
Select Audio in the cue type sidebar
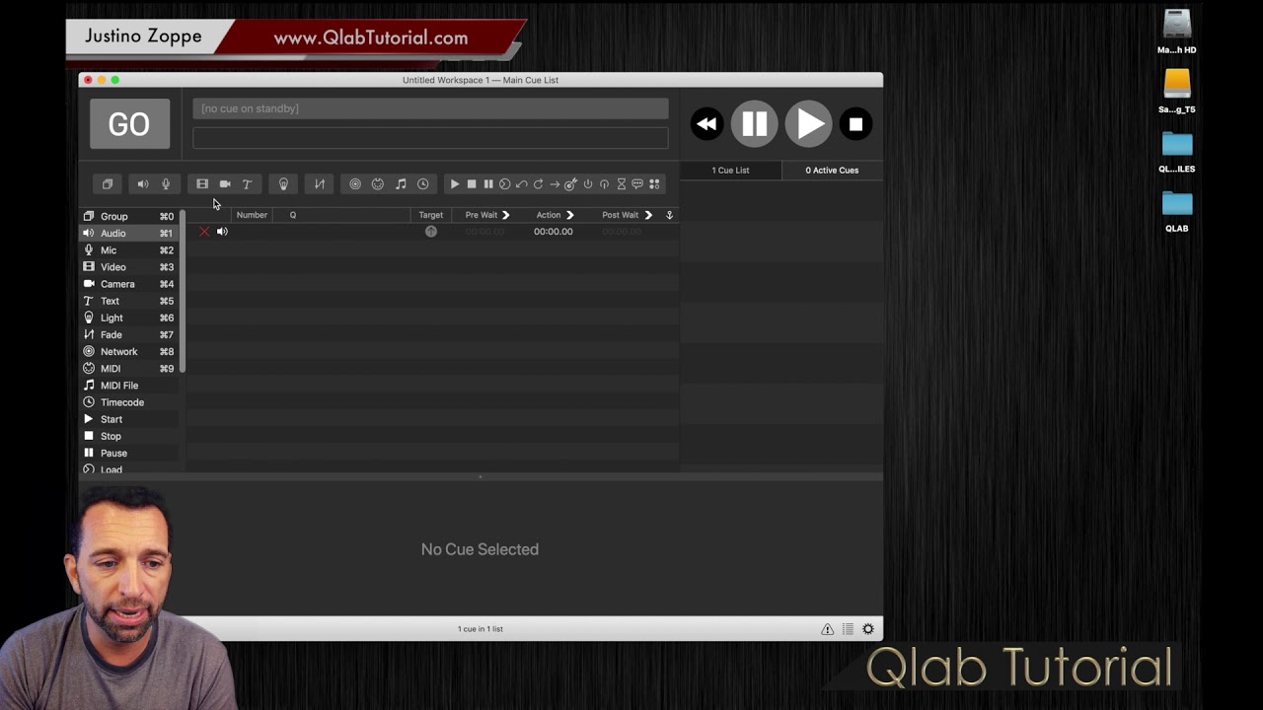click(128, 234)
